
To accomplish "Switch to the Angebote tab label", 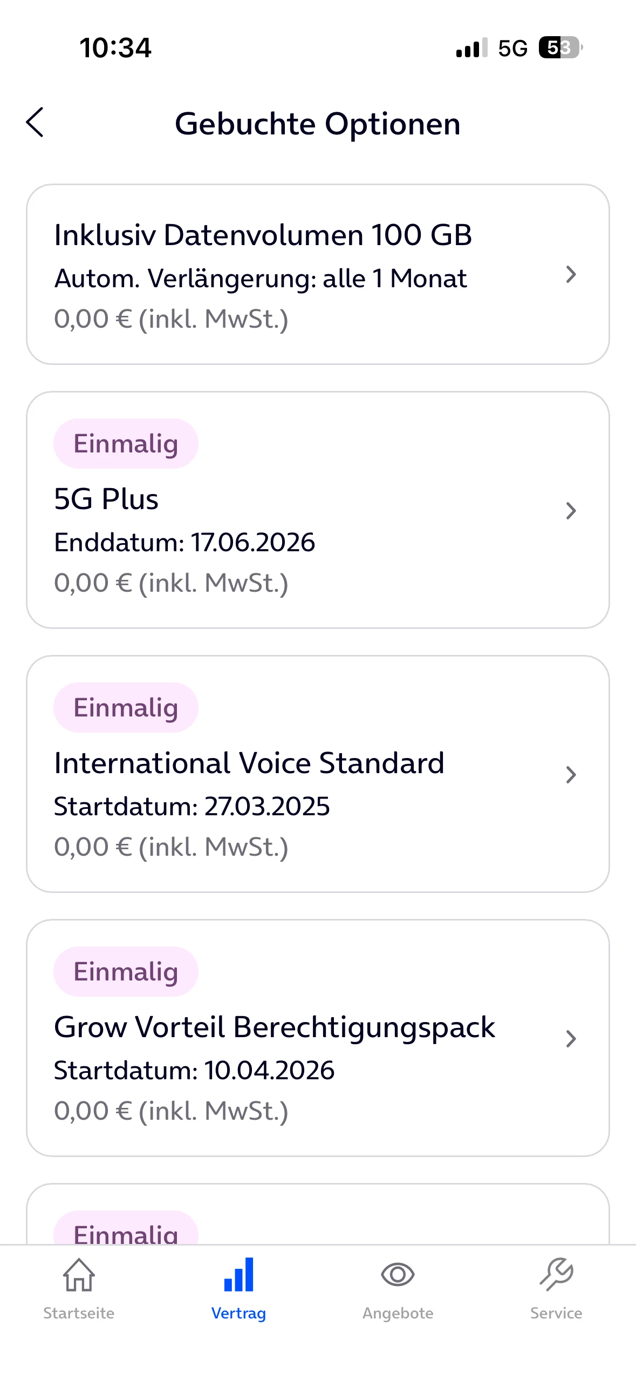I will tap(398, 1313).
